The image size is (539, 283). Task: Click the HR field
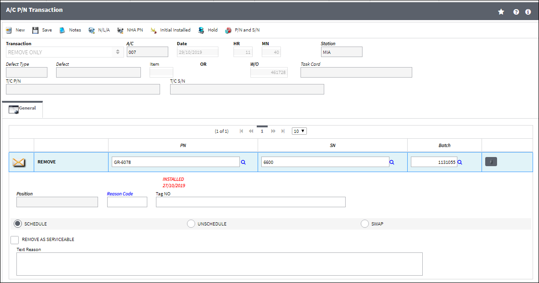[x=243, y=52]
